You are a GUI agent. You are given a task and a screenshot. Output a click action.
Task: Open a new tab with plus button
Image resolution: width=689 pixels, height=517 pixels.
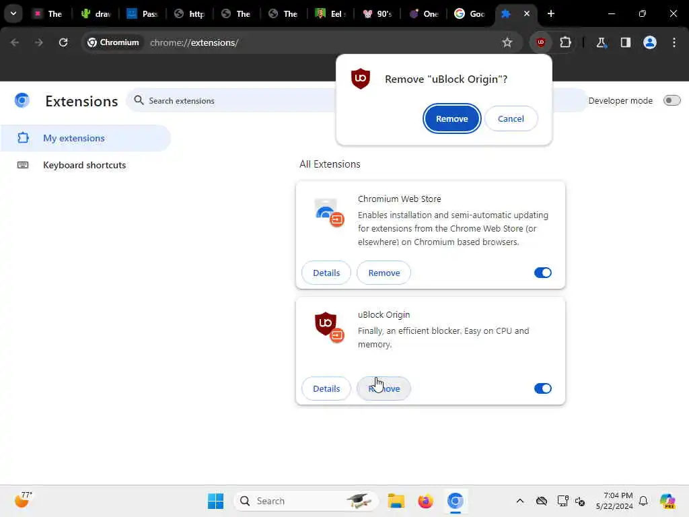point(550,13)
